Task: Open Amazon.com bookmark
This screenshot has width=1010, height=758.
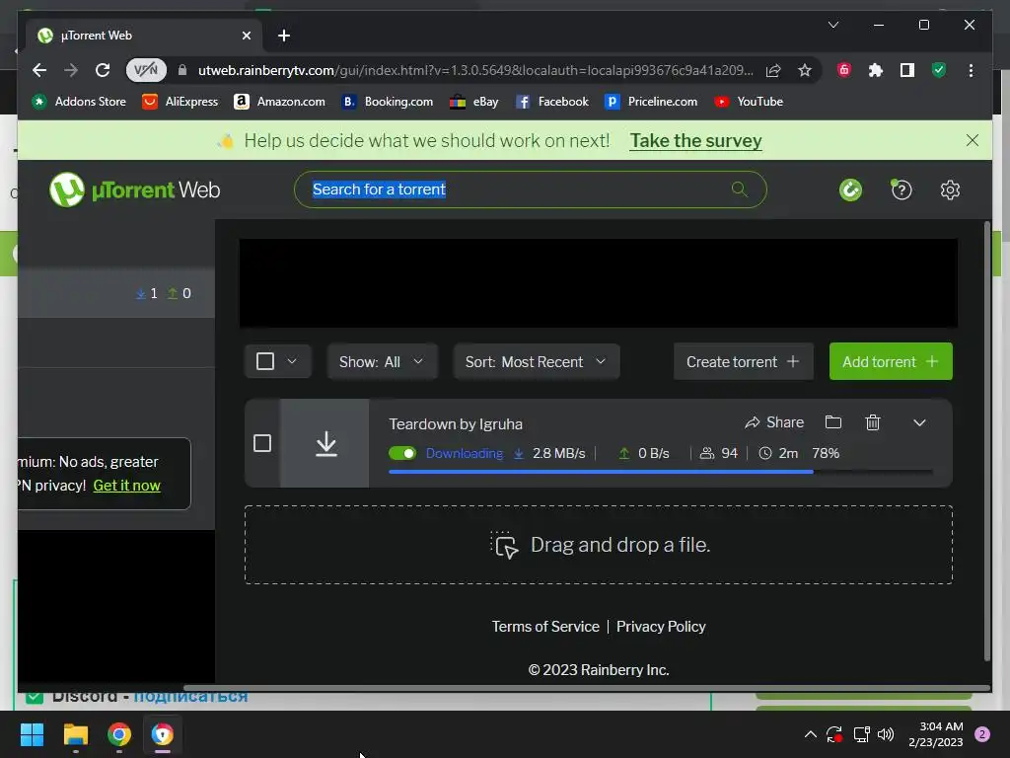Action: 279,102
